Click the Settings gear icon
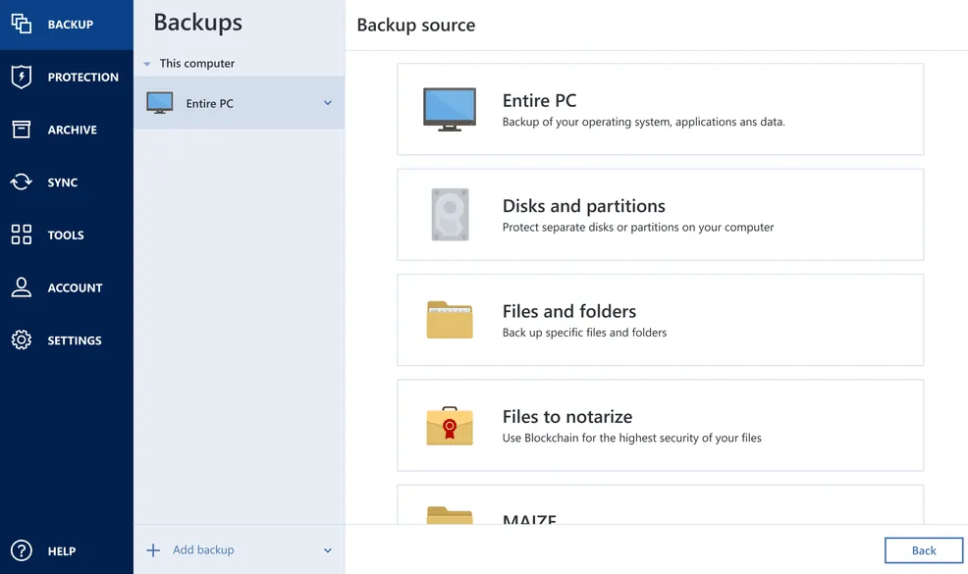 tap(21, 340)
